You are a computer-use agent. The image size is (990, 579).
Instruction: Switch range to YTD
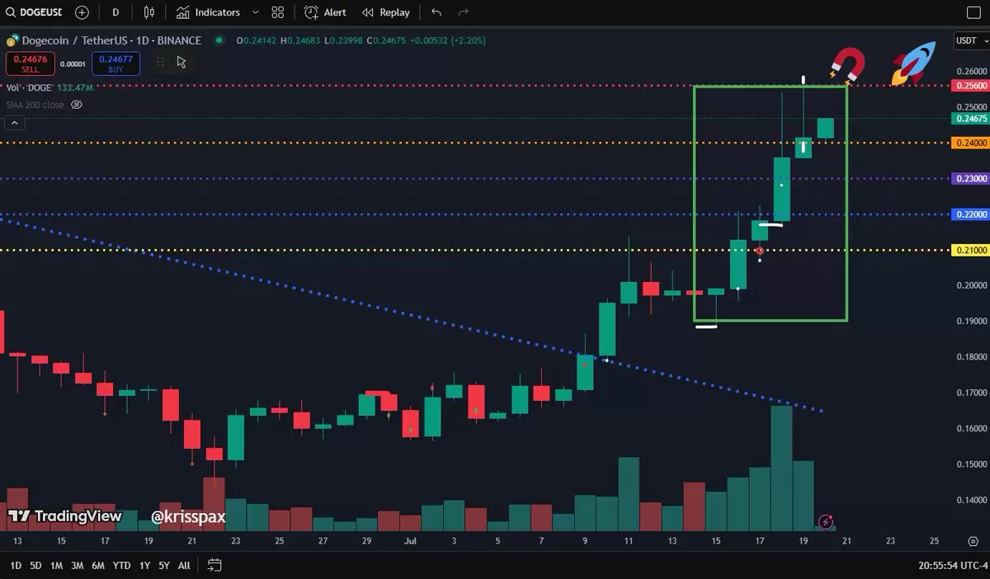pos(121,566)
